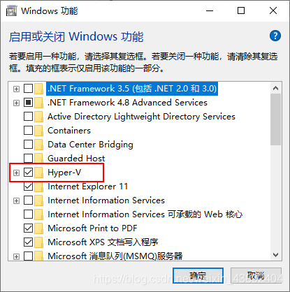This screenshot has height=292, width=290.
Task: Select the Containers folder icon
Action: point(39,131)
